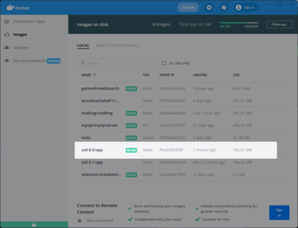Select the laravelsail/php81-c... image row

click(183, 100)
